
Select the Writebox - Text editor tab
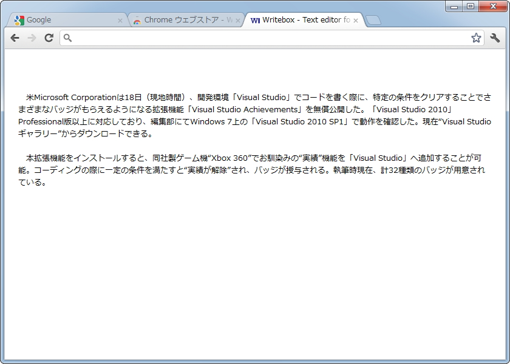[305, 20]
